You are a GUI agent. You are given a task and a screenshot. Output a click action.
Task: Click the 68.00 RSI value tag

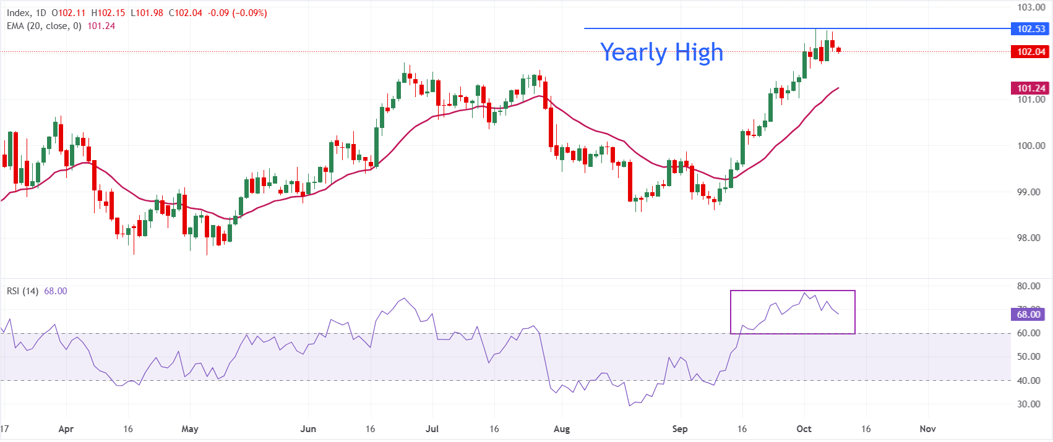(x=1028, y=314)
